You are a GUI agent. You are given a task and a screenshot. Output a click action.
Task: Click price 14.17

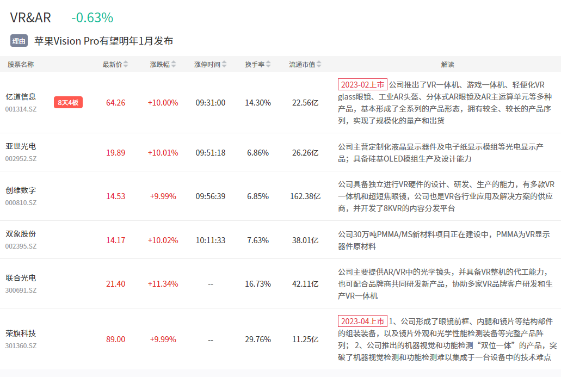(115, 240)
